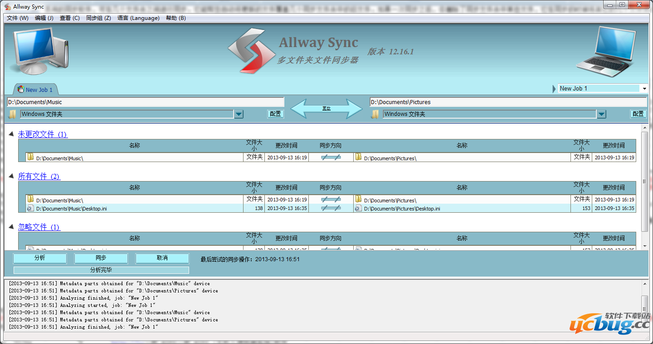The image size is (653, 344).
Task: Click the left 配置 button
Action: click(x=275, y=114)
